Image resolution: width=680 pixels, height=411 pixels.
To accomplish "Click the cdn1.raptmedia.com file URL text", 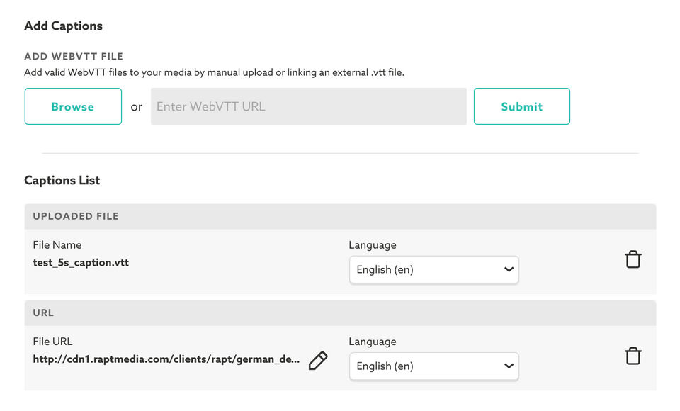I will click(x=166, y=359).
